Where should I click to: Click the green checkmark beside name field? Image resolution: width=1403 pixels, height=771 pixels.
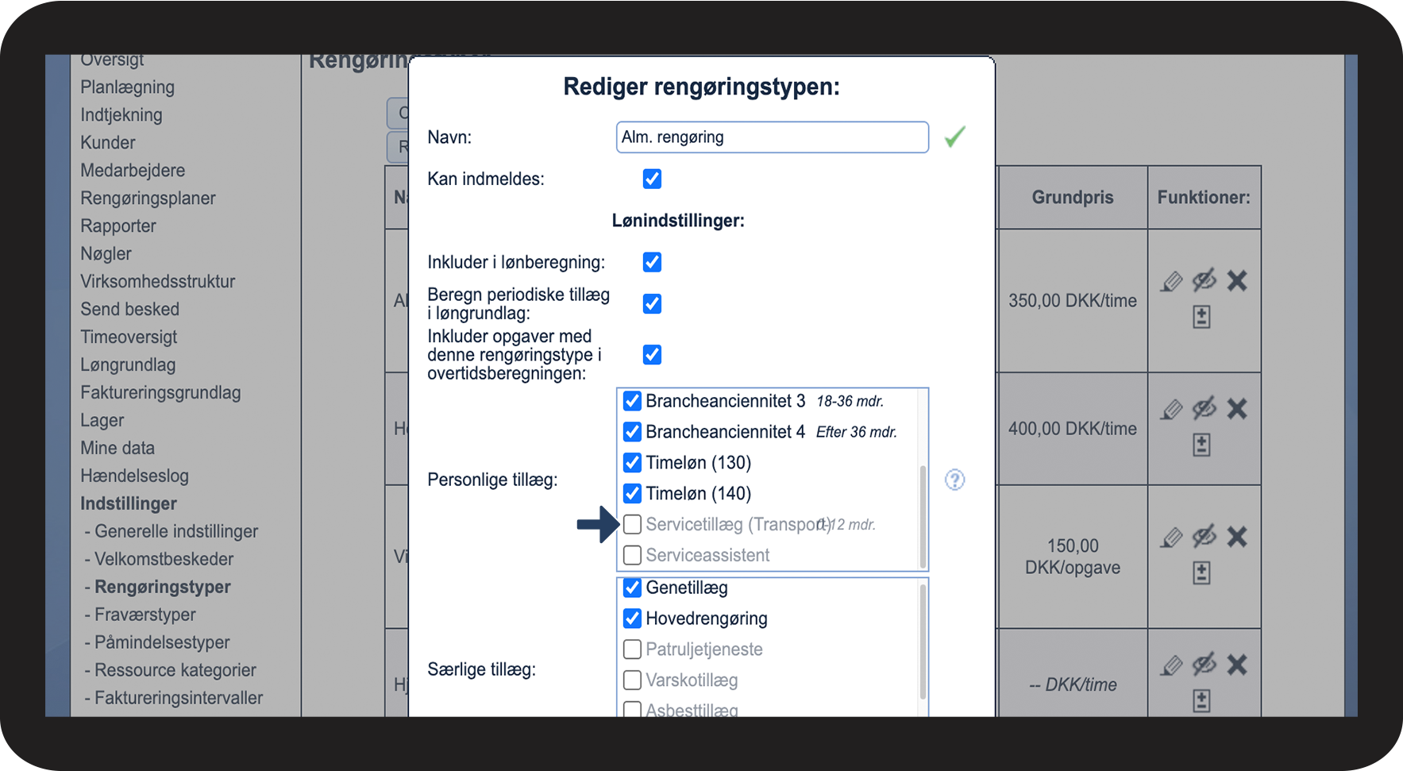[954, 137]
